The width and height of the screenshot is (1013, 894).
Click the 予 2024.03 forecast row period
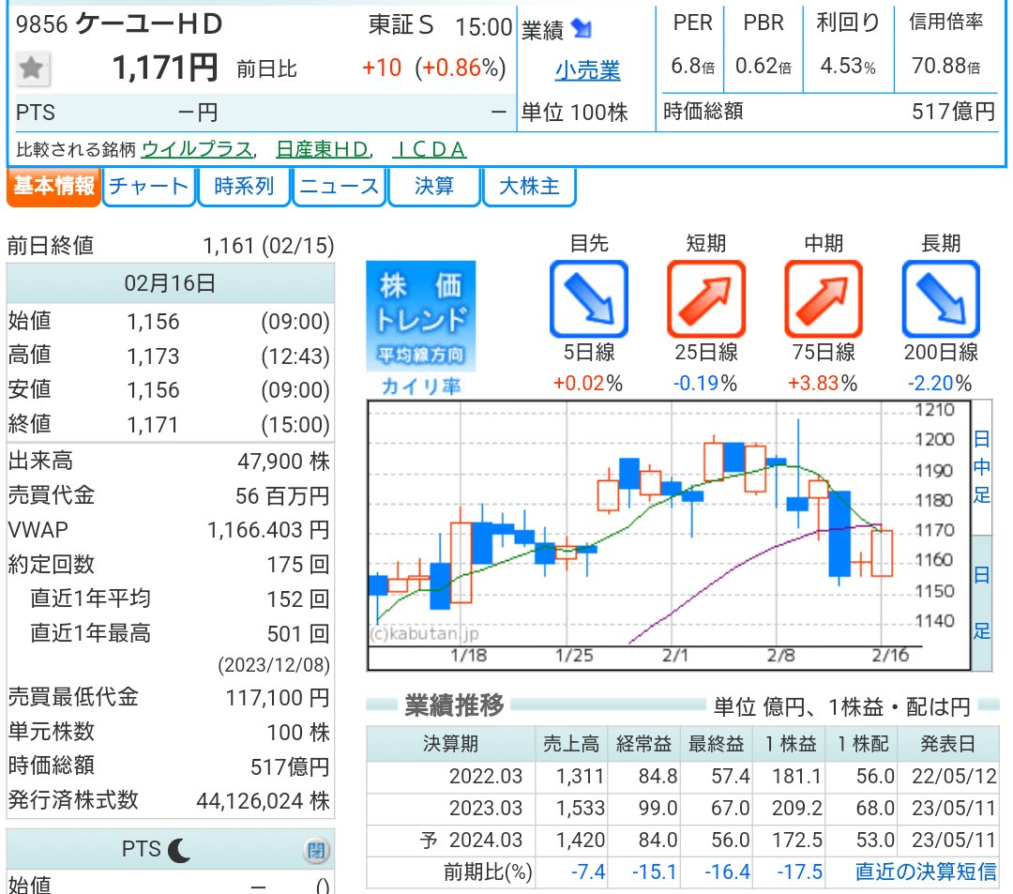pyautogui.click(x=471, y=841)
